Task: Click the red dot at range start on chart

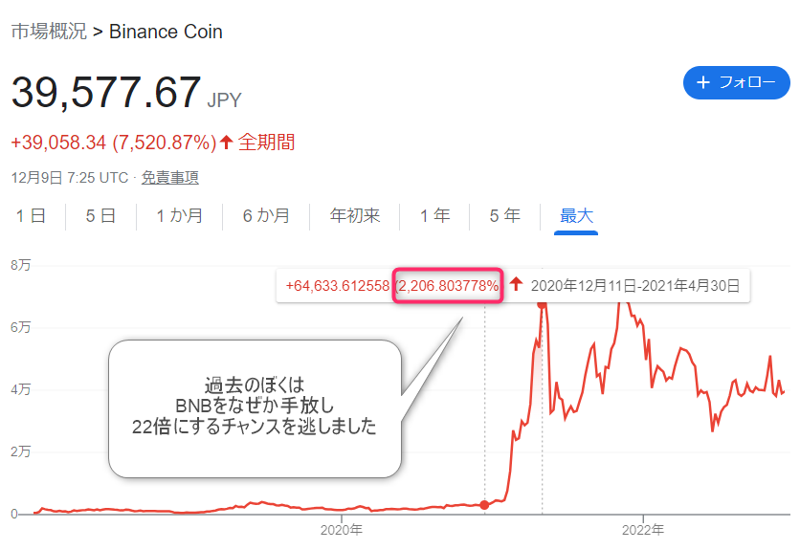Action: (484, 505)
